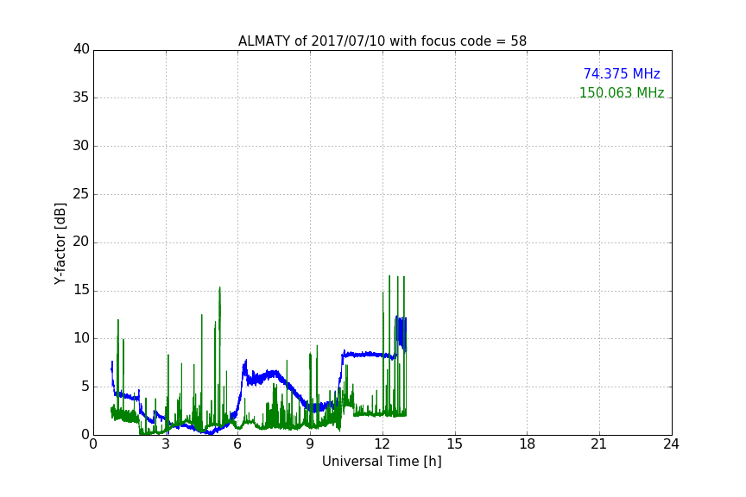Image resolution: width=746 pixels, height=497 pixels.
Task: Click the plot title 'ALMATY of 2017/07/10 with focus code = 58'
Action: click(382, 41)
